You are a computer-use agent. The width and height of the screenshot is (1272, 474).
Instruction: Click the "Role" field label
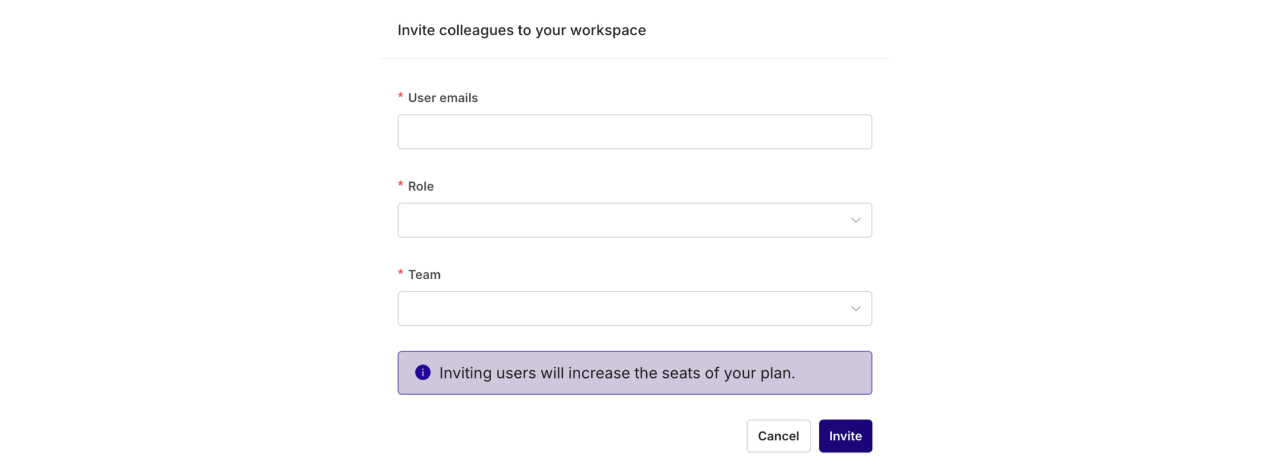pyautogui.click(x=421, y=186)
